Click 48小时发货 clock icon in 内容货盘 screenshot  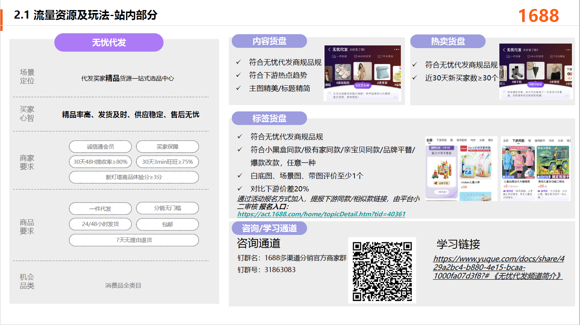356,57
